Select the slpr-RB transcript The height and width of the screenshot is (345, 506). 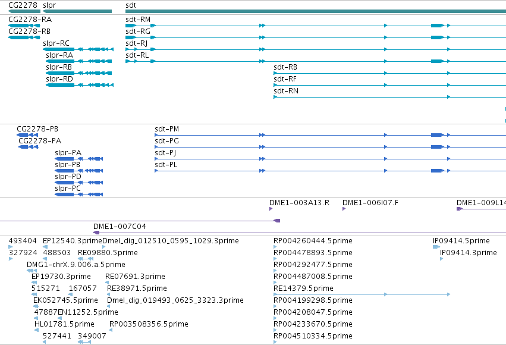pos(78,73)
